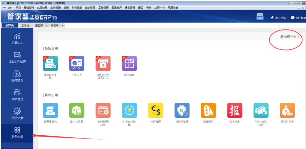Open the 移动管理 menu
The image size is (306, 149).
coord(130,8)
